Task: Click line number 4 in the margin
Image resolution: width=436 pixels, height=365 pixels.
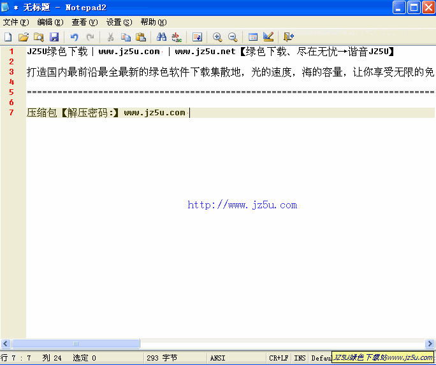Action: (x=11, y=82)
